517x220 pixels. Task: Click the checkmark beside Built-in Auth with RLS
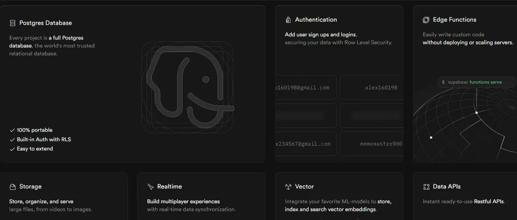tap(12, 140)
